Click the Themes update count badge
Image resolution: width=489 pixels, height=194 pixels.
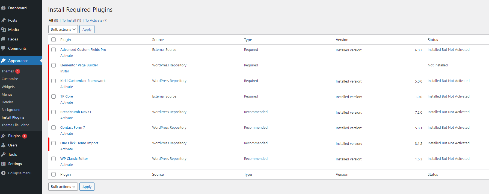point(17,71)
